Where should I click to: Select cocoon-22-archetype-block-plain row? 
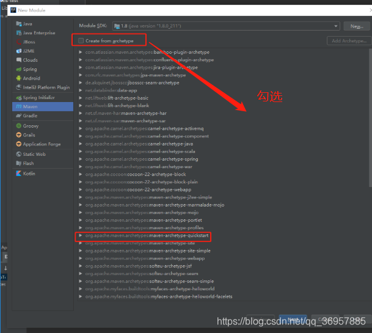tap(141, 182)
